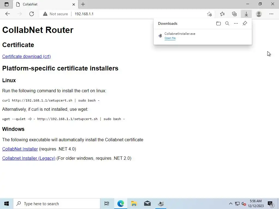Open a new tab with plus button
Viewport: 279px width, 209px height.
click(x=83, y=4)
